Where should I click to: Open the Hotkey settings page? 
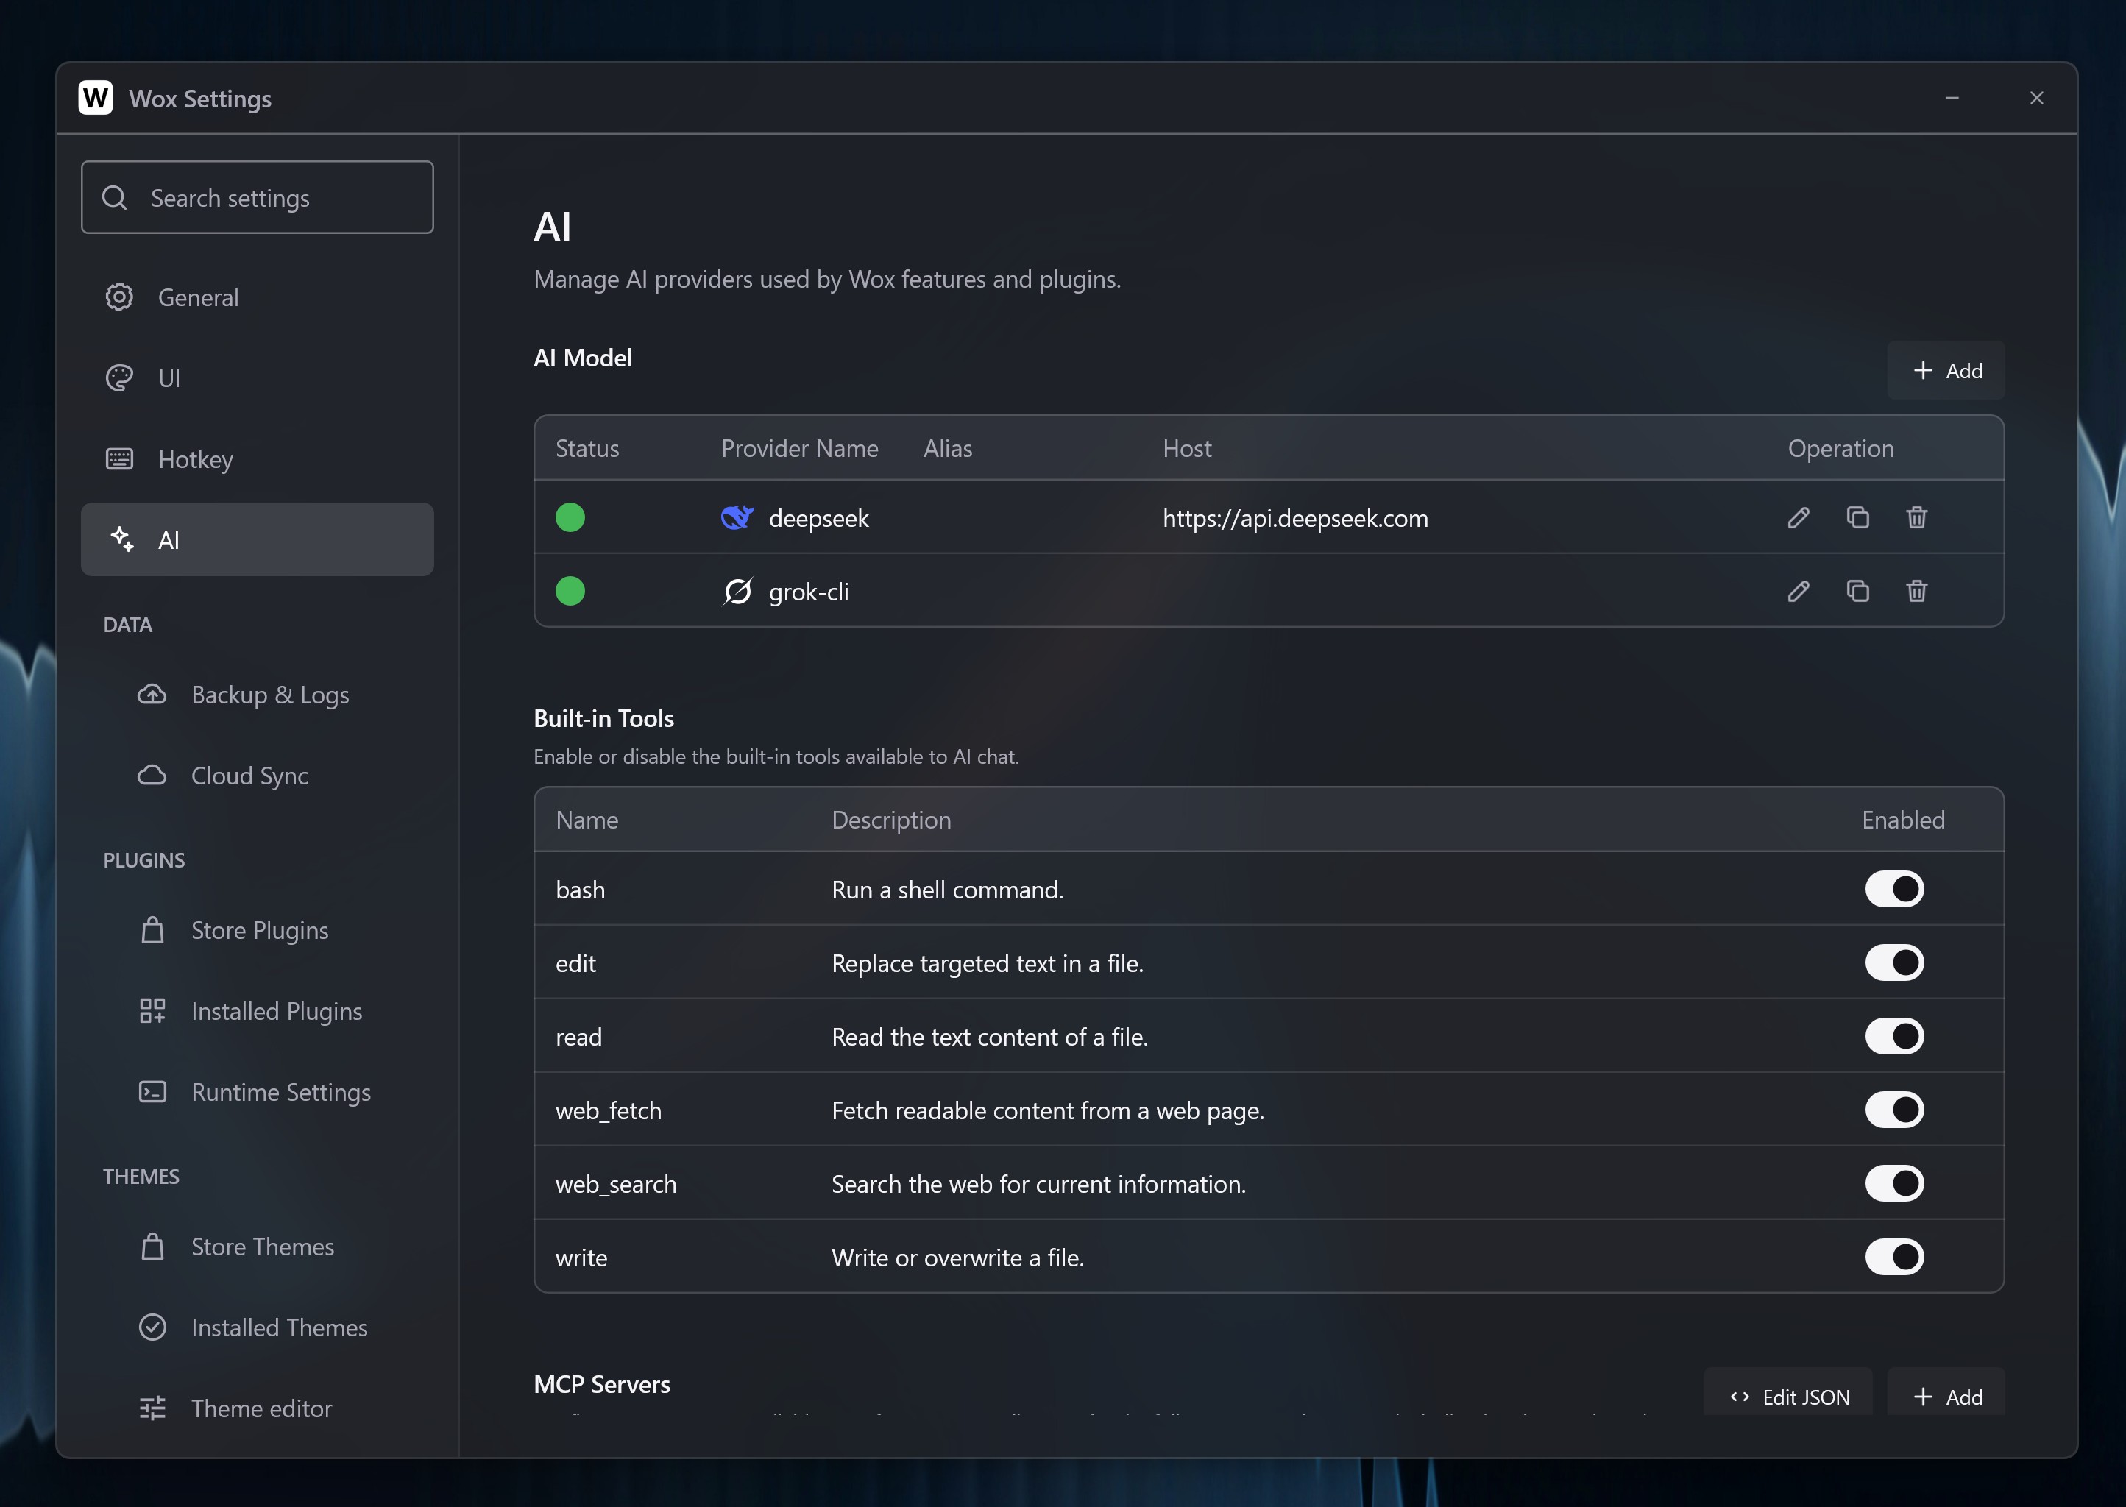pos(257,458)
